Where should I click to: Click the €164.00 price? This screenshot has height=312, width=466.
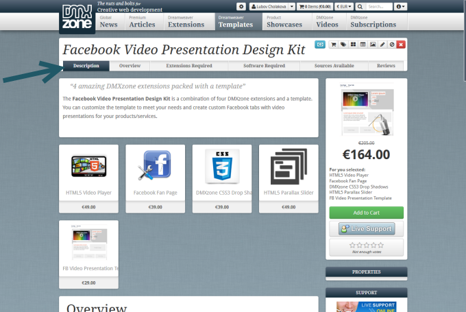[366, 155]
